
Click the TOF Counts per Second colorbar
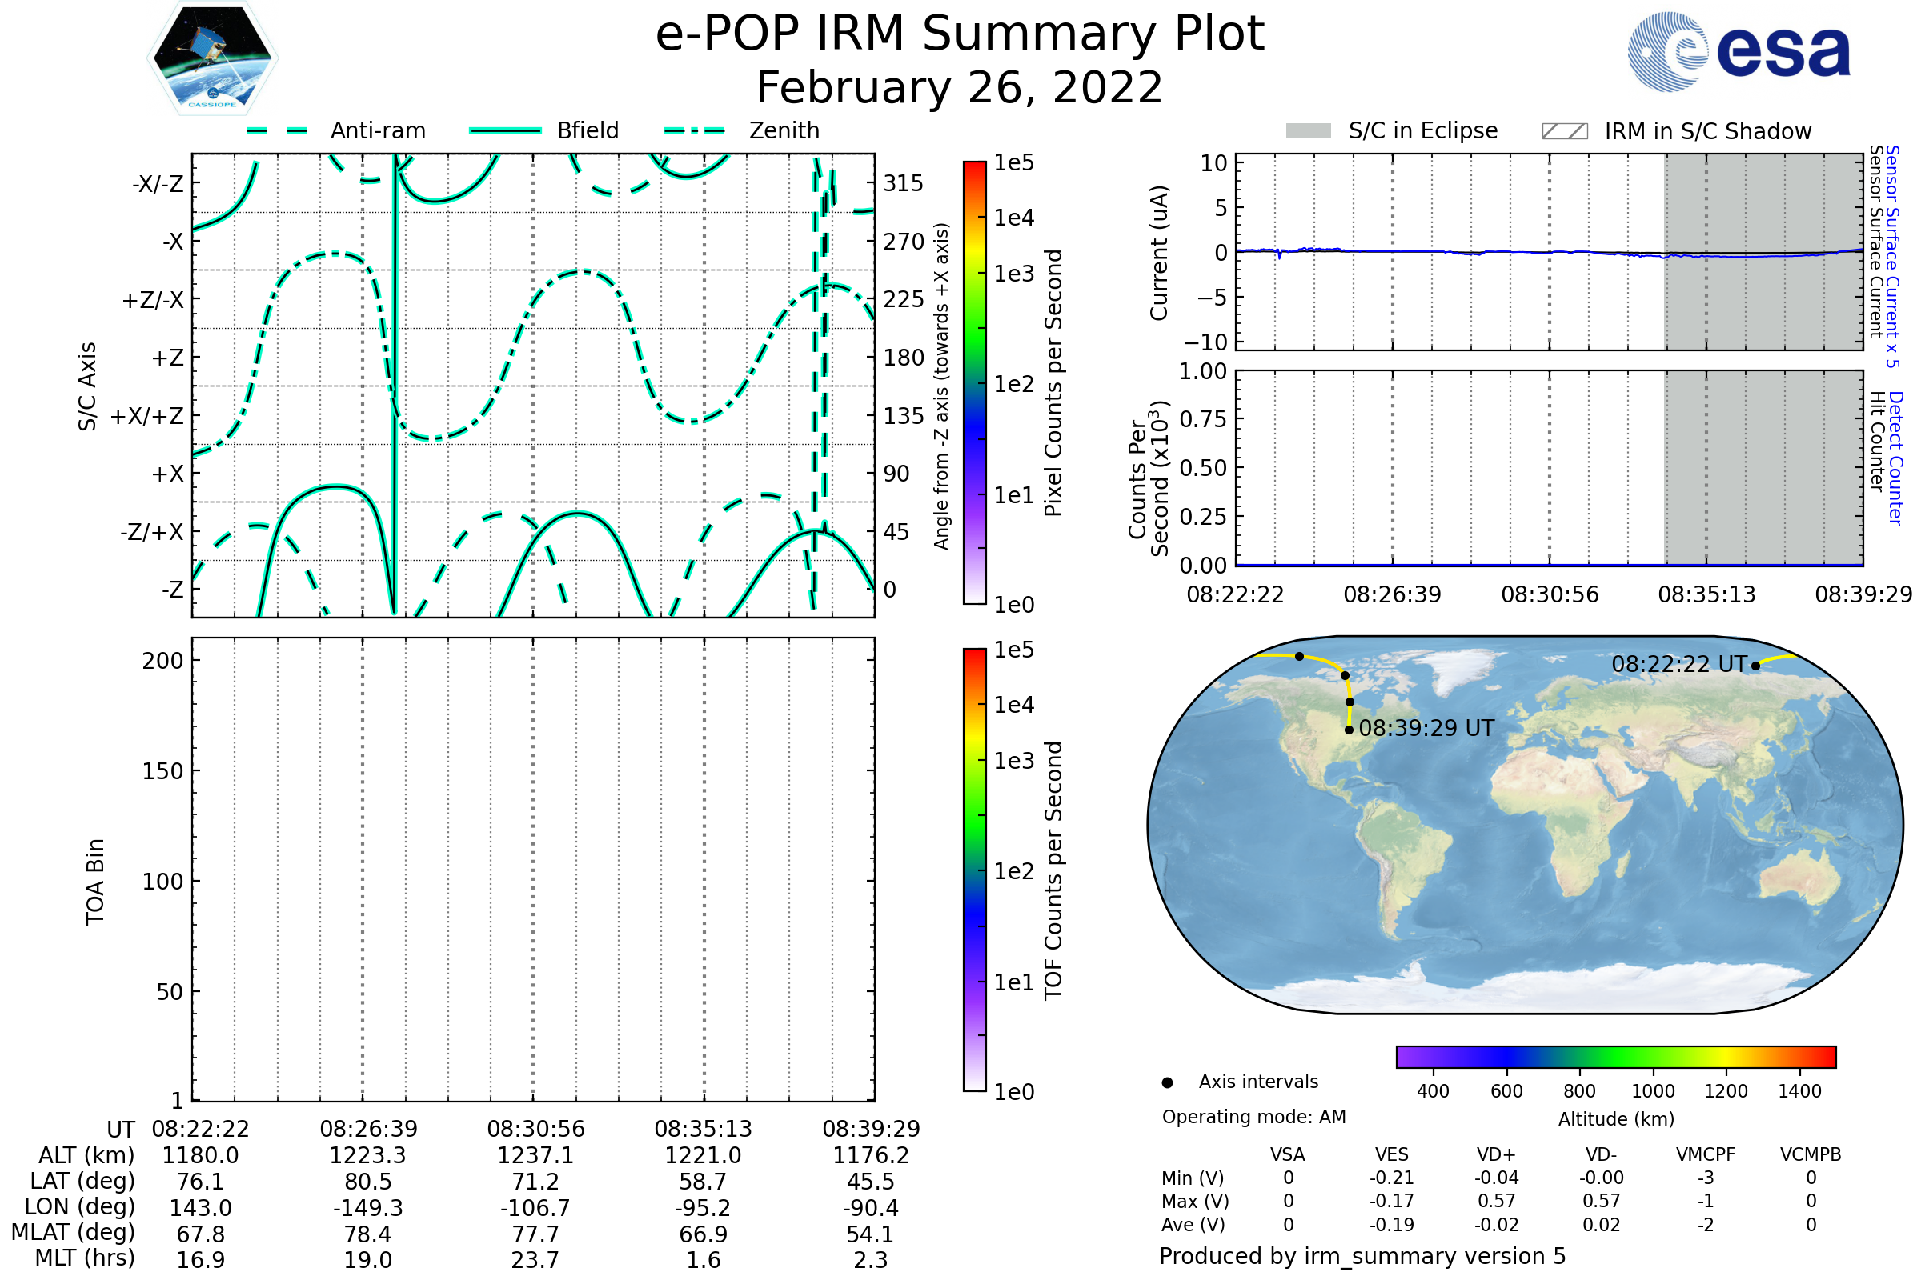[x=974, y=870]
